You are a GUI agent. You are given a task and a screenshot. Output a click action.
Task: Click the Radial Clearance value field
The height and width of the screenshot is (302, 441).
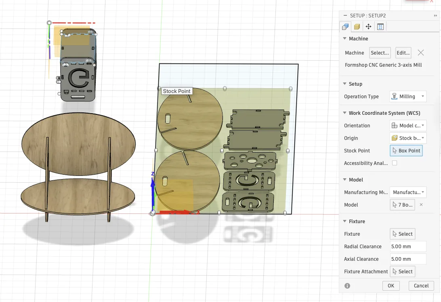pyautogui.click(x=408, y=246)
